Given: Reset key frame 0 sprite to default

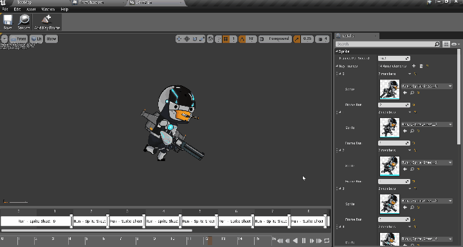Looking at the screenshot, I should (x=418, y=92).
